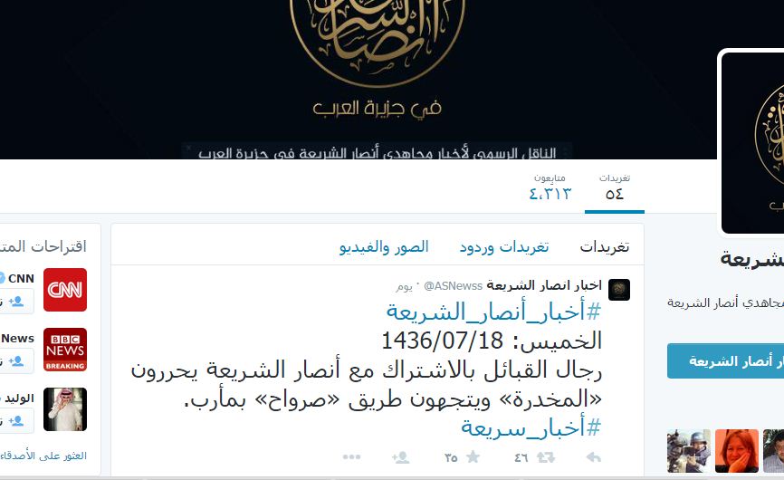Click the blue button beside the profile
Screen dimensions: 784x480
pos(725,360)
